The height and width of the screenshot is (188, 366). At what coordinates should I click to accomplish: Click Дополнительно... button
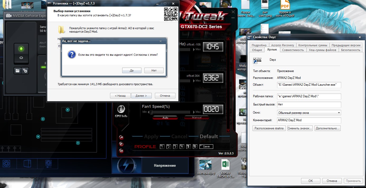pyautogui.click(x=327, y=128)
